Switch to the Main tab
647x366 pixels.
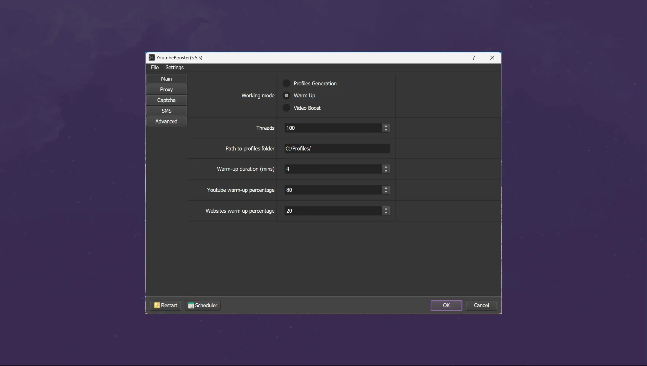166,79
